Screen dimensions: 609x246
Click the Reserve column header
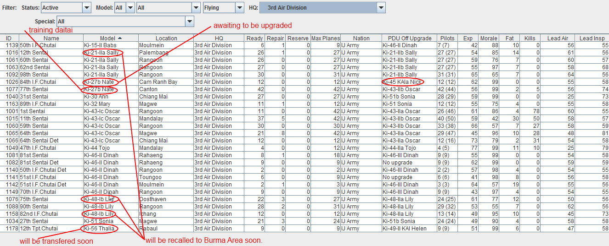click(298, 38)
